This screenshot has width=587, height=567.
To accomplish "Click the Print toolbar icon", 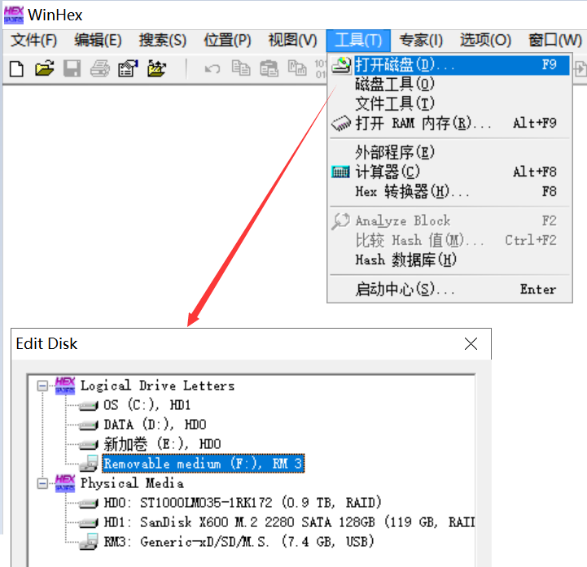I will (100, 69).
